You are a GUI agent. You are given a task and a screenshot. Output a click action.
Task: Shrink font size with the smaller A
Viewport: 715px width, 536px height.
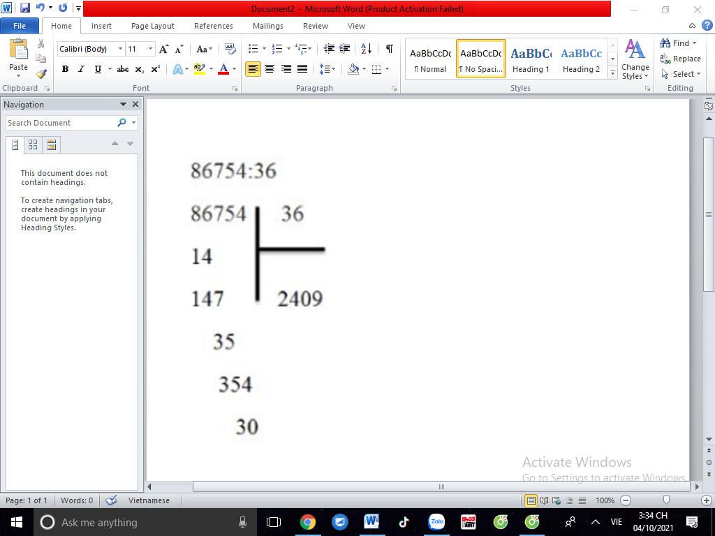(179, 50)
